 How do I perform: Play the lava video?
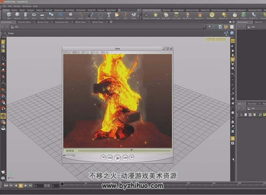(117, 158)
